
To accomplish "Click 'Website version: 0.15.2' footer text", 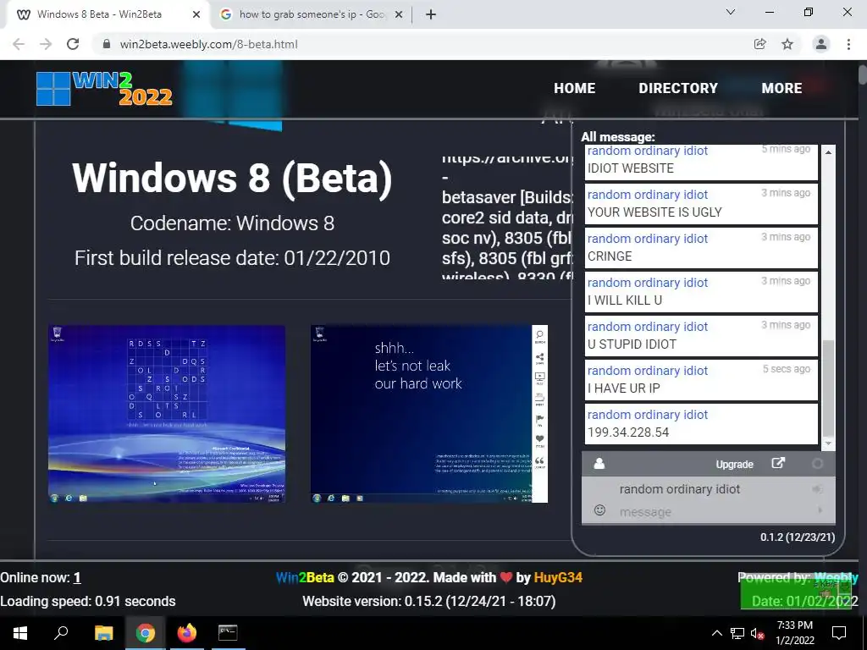I will [x=429, y=602].
